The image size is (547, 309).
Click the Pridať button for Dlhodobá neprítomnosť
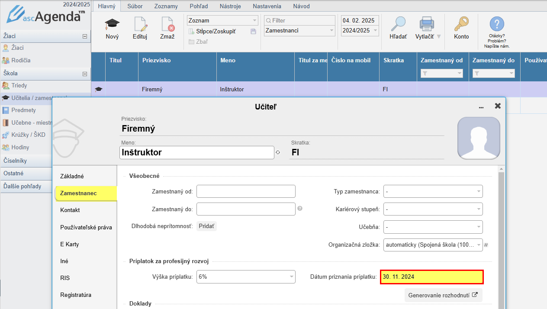pyautogui.click(x=206, y=226)
